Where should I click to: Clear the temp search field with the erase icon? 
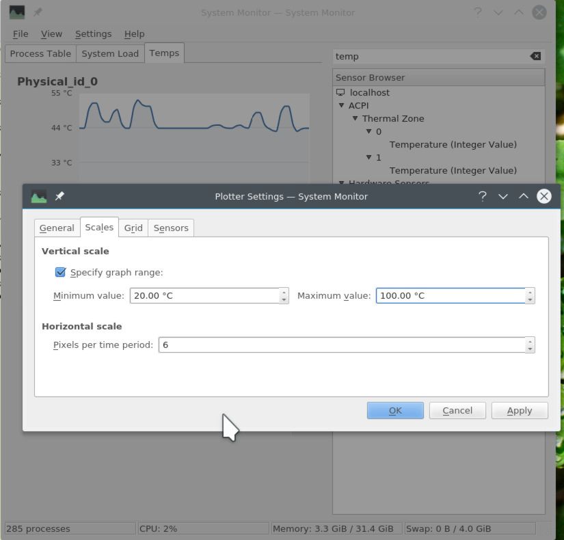click(x=535, y=56)
